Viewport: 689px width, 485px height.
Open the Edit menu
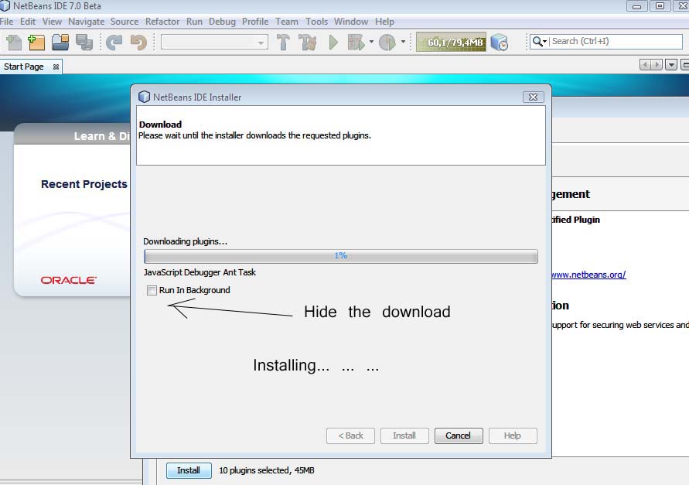coord(28,22)
